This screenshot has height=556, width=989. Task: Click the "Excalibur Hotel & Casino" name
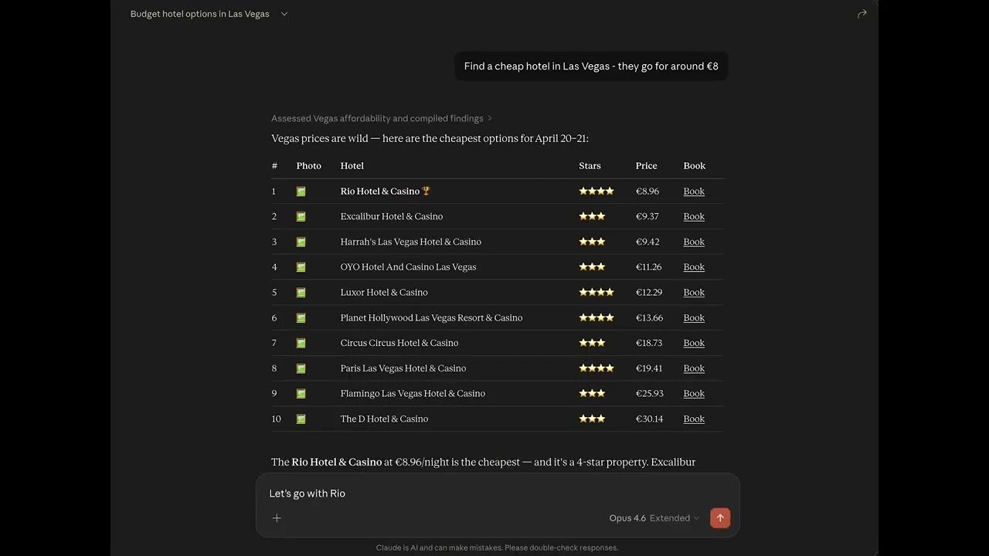pyautogui.click(x=392, y=216)
